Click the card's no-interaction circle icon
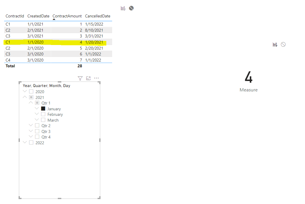305x204 pixels. coord(283,44)
